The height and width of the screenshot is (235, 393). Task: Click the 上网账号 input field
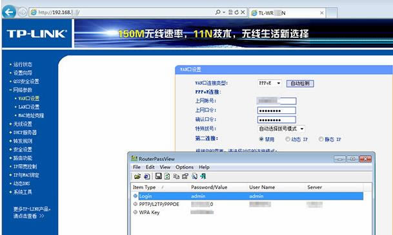(x=276, y=101)
